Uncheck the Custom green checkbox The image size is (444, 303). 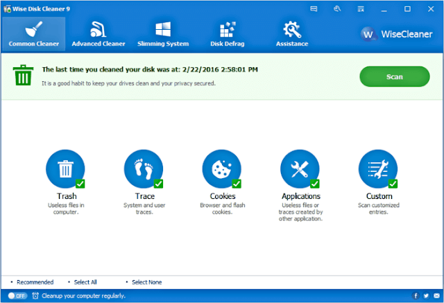pos(393,184)
